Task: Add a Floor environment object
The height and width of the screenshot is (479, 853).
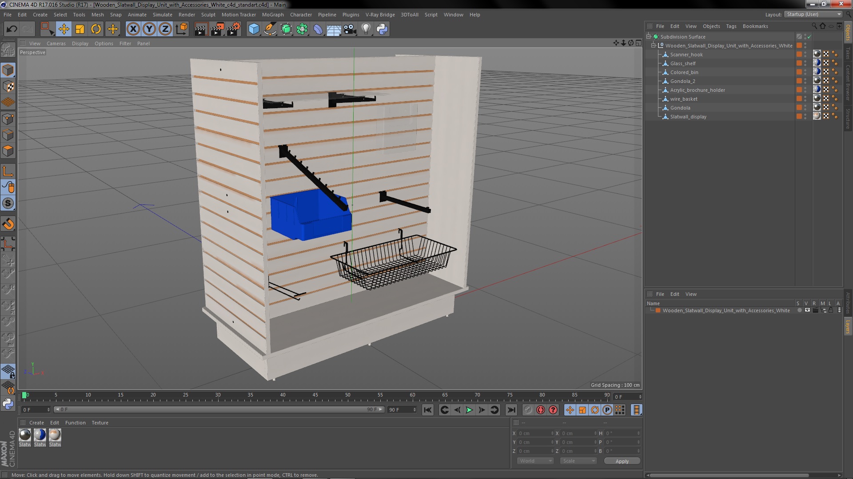Action: [334, 29]
